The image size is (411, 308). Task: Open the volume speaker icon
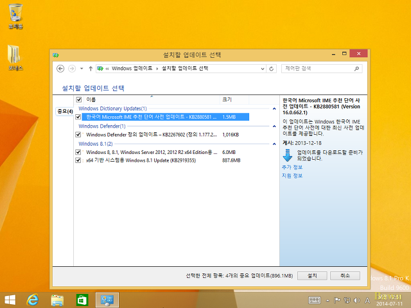pos(357,300)
